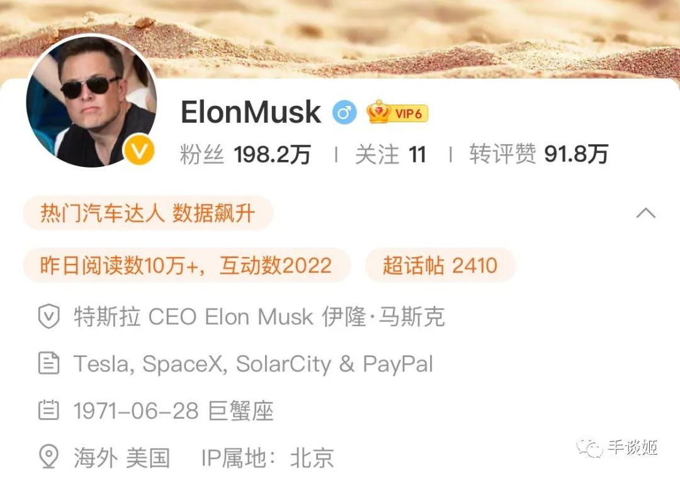Tap the 特斯拉 CEO Elon Musk verification line
Viewport: 680px width, 478px height.
pos(259,316)
